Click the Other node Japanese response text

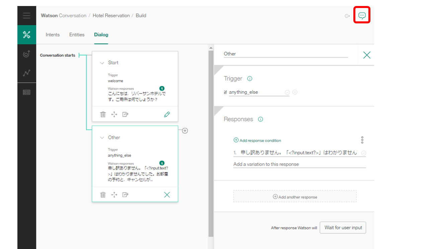coord(138,174)
